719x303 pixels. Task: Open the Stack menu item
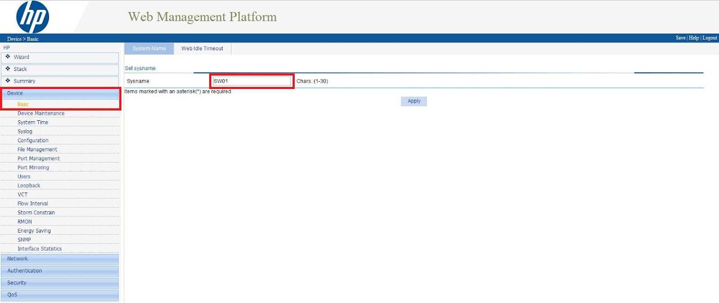20,69
